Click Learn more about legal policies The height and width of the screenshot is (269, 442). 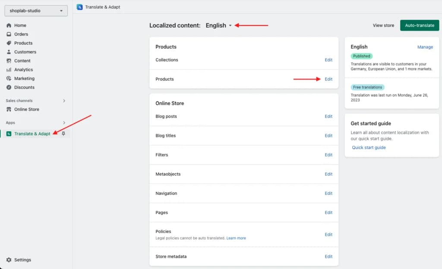236,238
